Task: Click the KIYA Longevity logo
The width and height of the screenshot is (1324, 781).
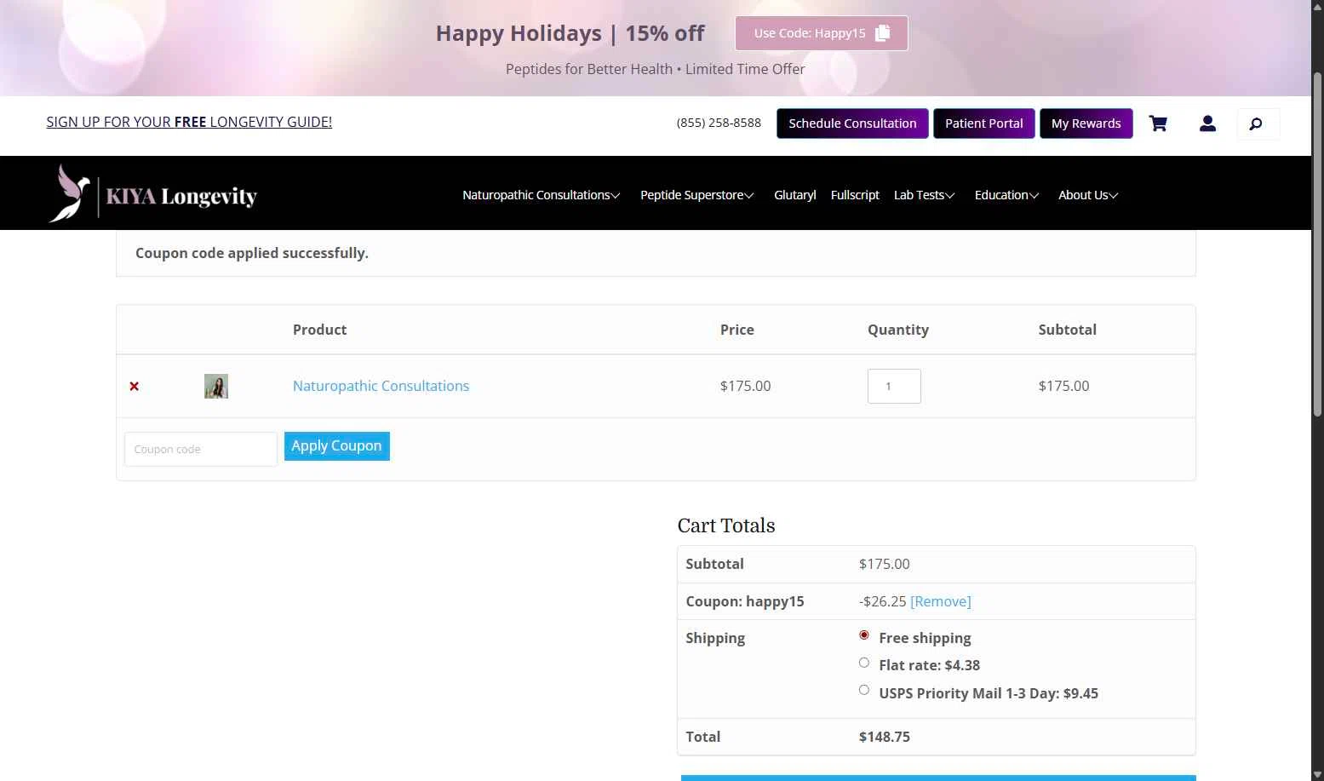Action: tap(153, 194)
